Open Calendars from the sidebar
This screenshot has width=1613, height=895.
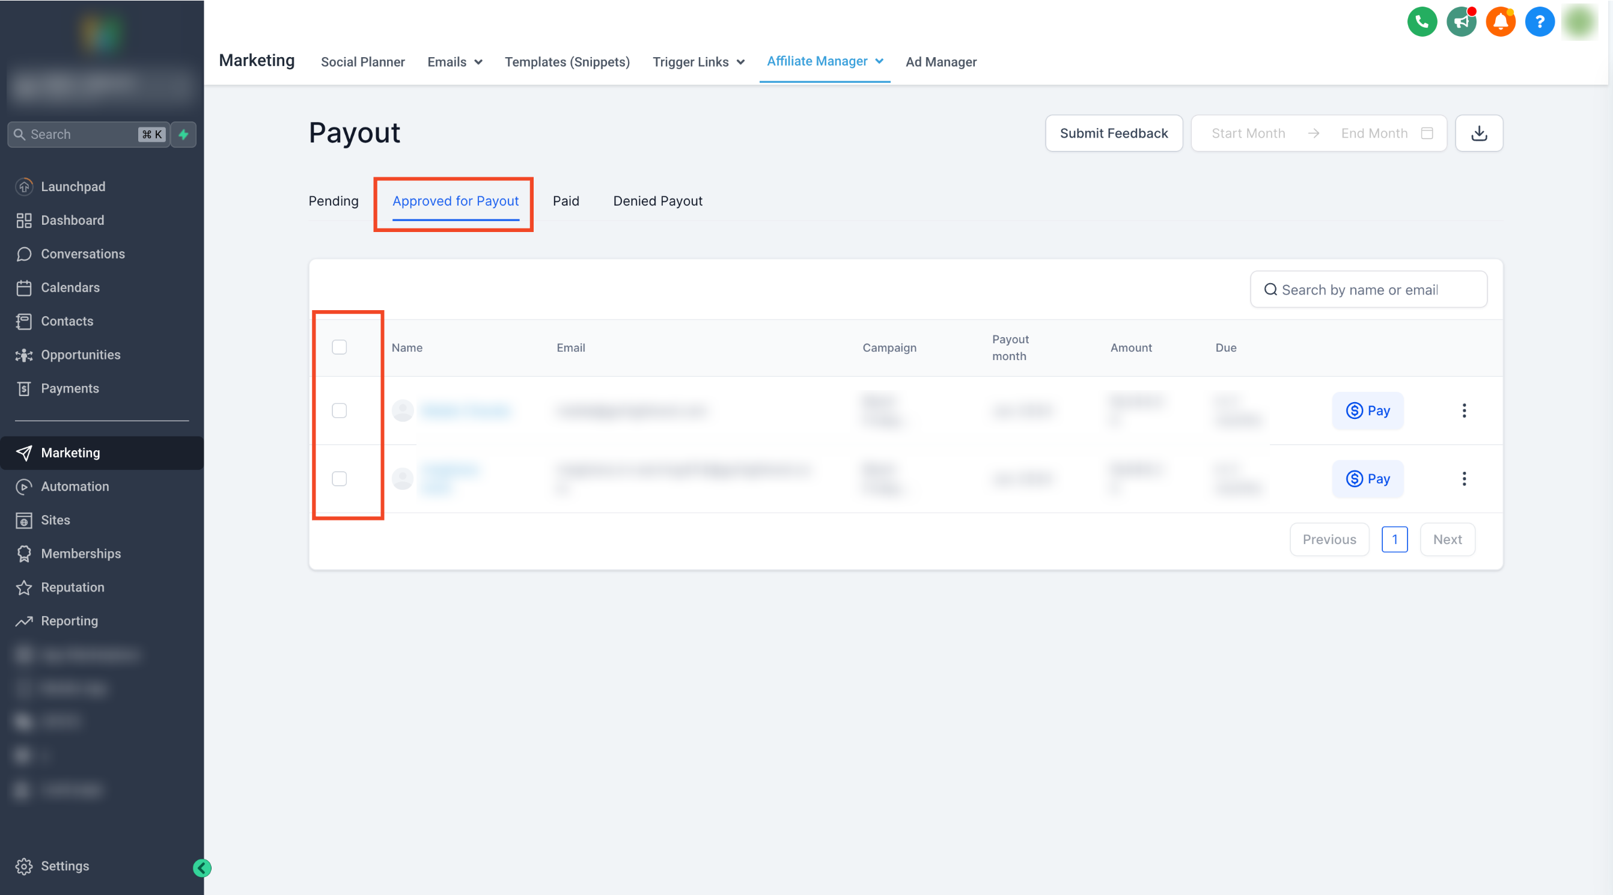click(x=70, y=287)
